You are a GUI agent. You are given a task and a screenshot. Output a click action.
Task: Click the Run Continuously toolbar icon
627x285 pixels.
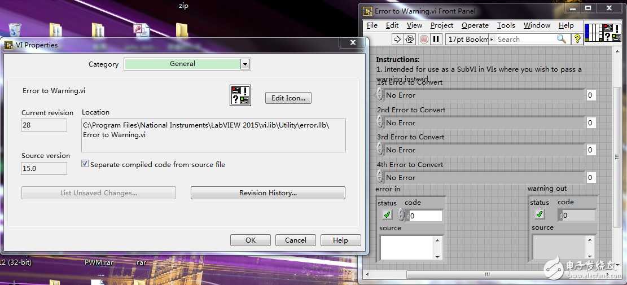[410, 39]
